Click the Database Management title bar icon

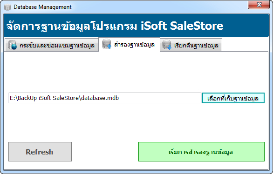tap(7, 7)
